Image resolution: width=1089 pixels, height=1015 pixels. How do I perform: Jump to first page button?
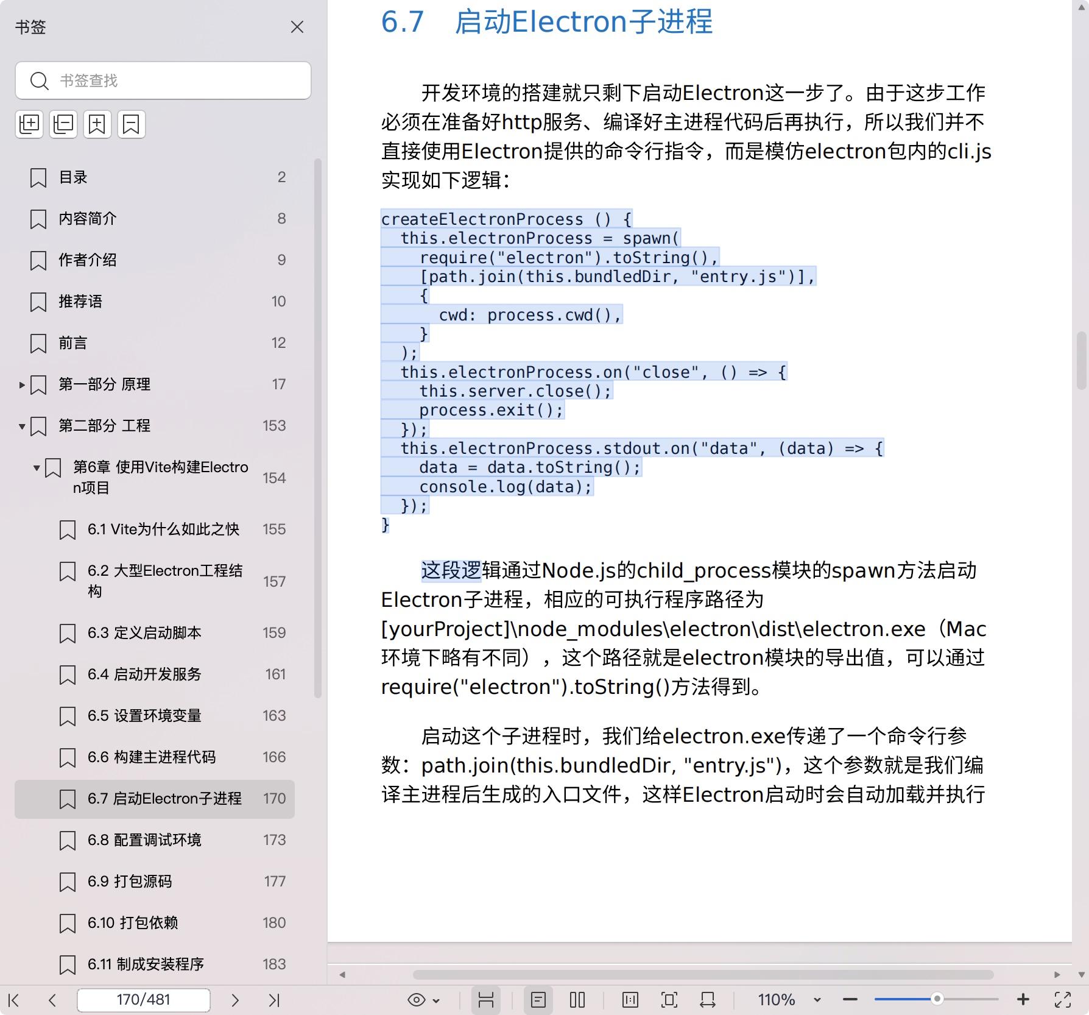pos(14,1000)
